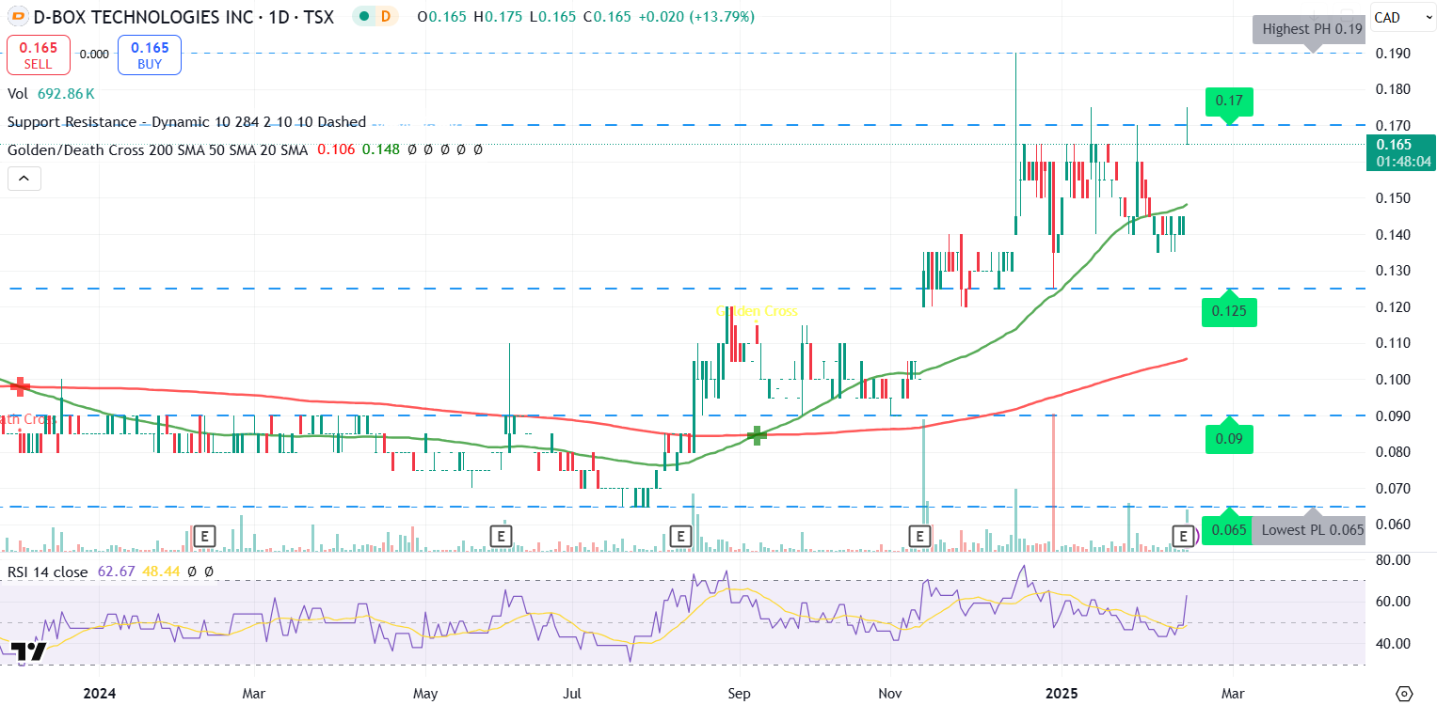Click the +0.020 (+13.79%) change value

point(695,17)
